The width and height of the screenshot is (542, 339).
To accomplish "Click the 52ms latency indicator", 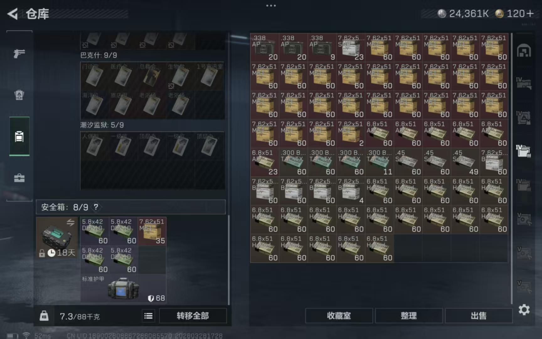I will tap(42, 336).
